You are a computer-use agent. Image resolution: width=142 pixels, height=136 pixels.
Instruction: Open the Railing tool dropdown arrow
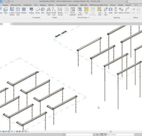(31, 15)
